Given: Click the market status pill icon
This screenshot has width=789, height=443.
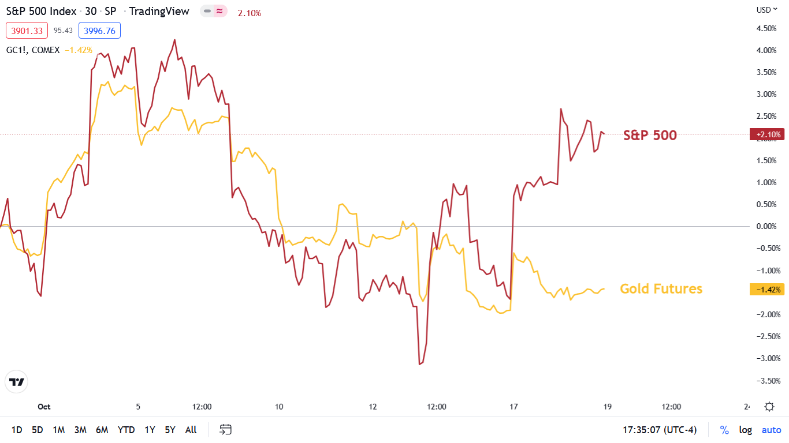Looking at the screenshot, I should tap(207, 11).
